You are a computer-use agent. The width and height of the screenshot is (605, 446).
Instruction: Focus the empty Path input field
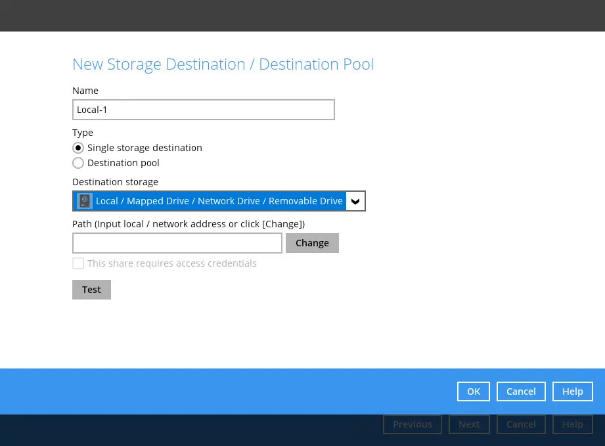[x=177, y=243]
